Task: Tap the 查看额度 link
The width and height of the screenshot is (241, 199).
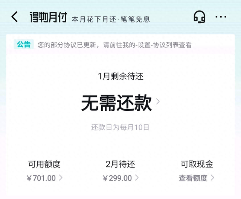Action: 193,178
